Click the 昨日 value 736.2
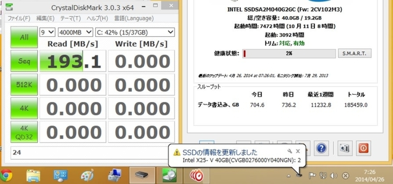 click(x=289, y=105)
